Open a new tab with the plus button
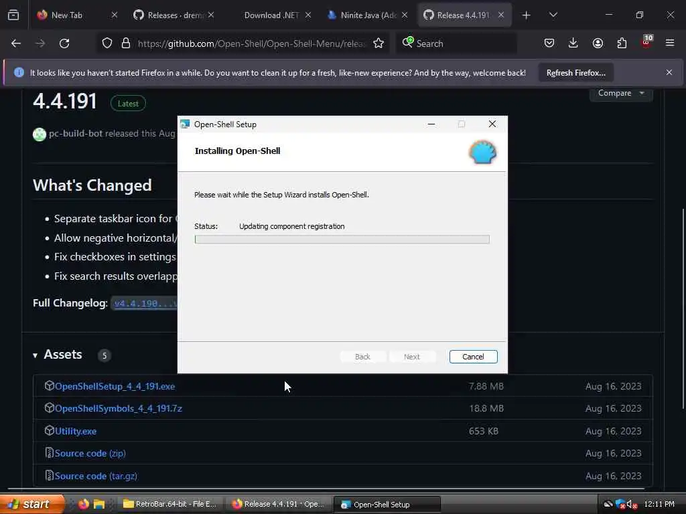Image resolution: width=686 pixels, height=514 pixels. (527, 15)
